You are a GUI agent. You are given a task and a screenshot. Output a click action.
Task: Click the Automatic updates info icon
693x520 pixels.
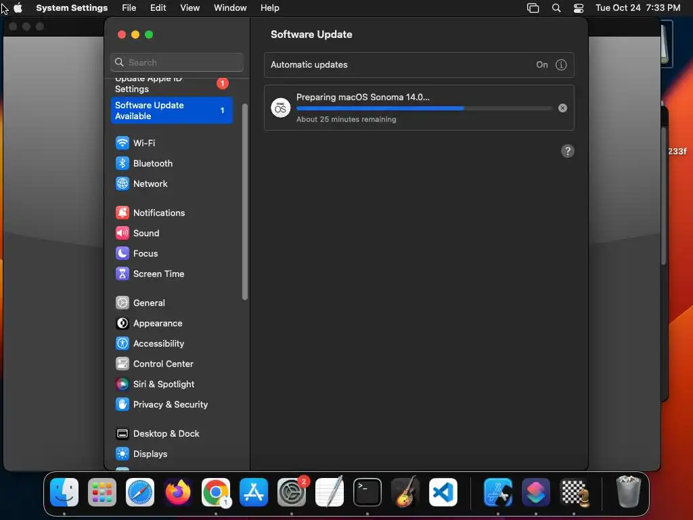click(x=561, y=64)
